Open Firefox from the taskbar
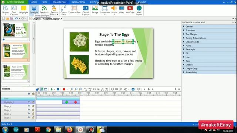The image size is (237, 133). [x=70, y=130]
